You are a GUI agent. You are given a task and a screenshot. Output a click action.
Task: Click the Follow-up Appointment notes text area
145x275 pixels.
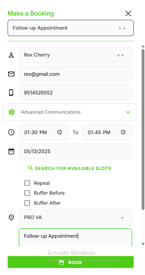(x=75, y=237)
